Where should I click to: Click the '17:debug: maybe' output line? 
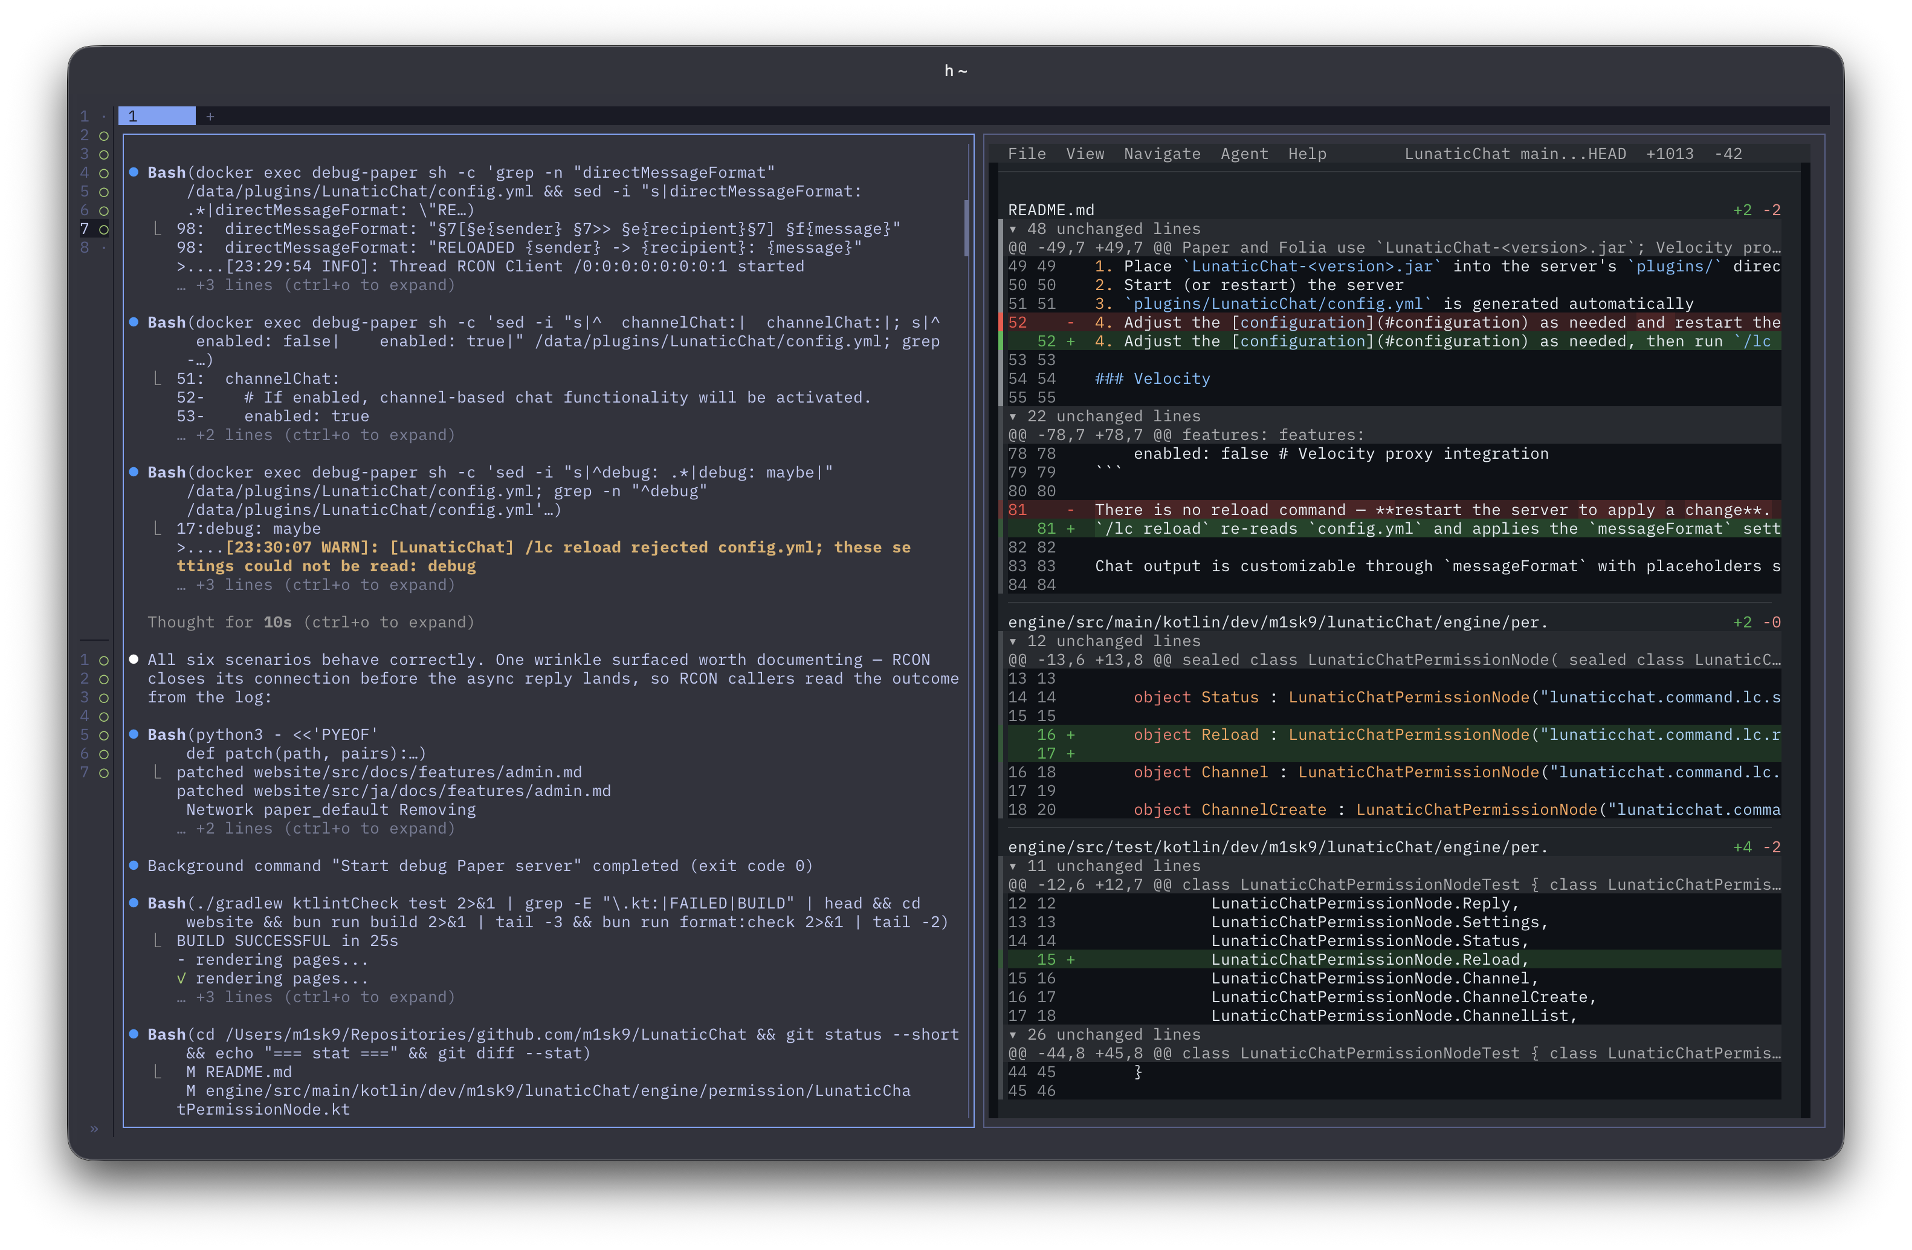pos(248,529)
